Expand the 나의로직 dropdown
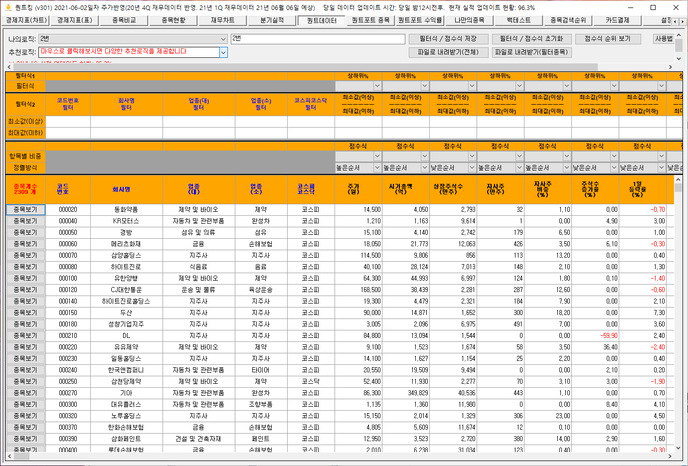 coord(223,39)
